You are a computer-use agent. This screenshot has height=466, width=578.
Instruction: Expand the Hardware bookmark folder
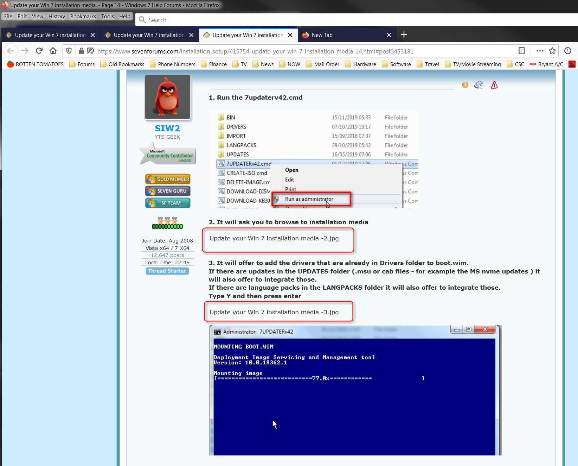361,64
